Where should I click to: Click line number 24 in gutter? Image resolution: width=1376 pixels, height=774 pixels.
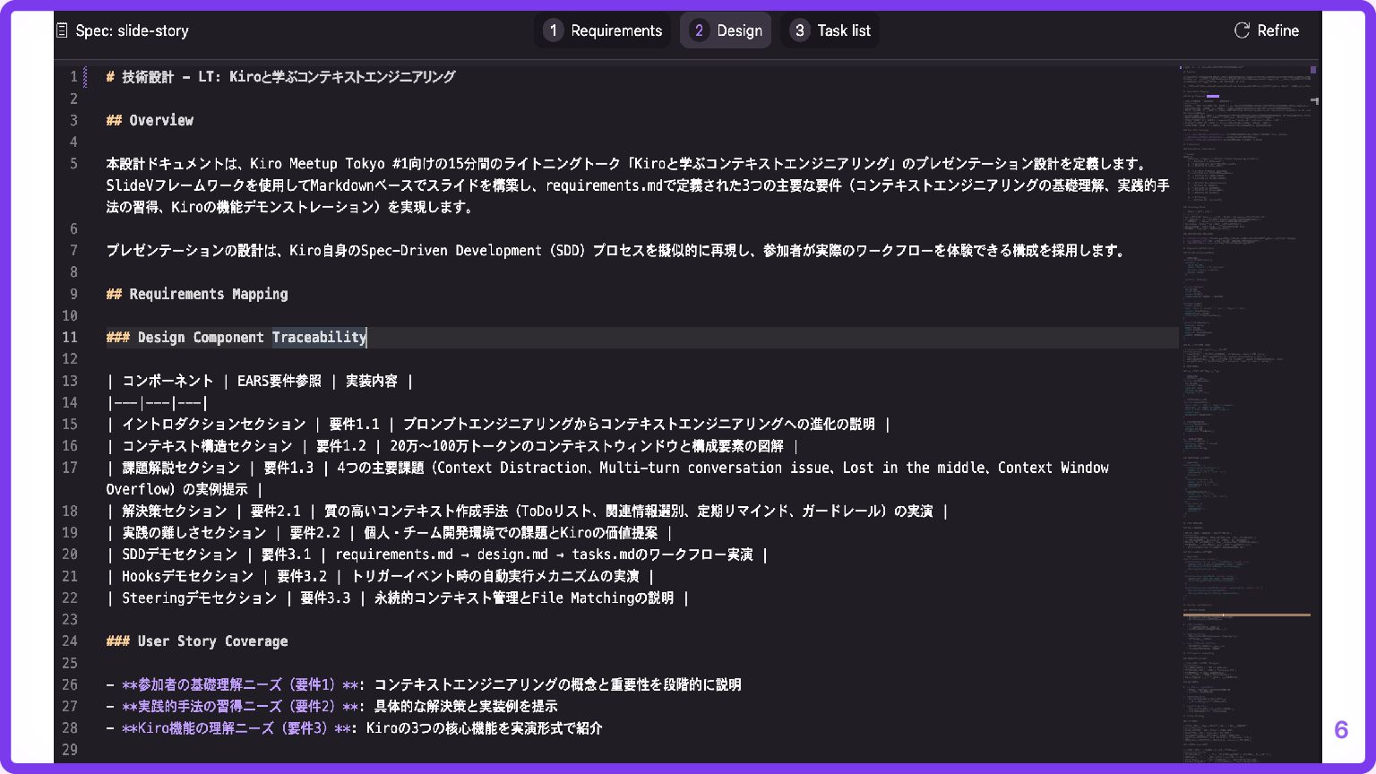point(70,641)
